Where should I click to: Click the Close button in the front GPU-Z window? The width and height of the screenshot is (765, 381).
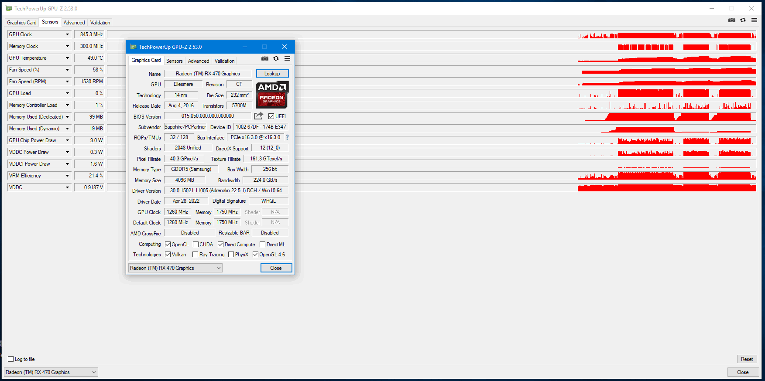pos(276,268)
